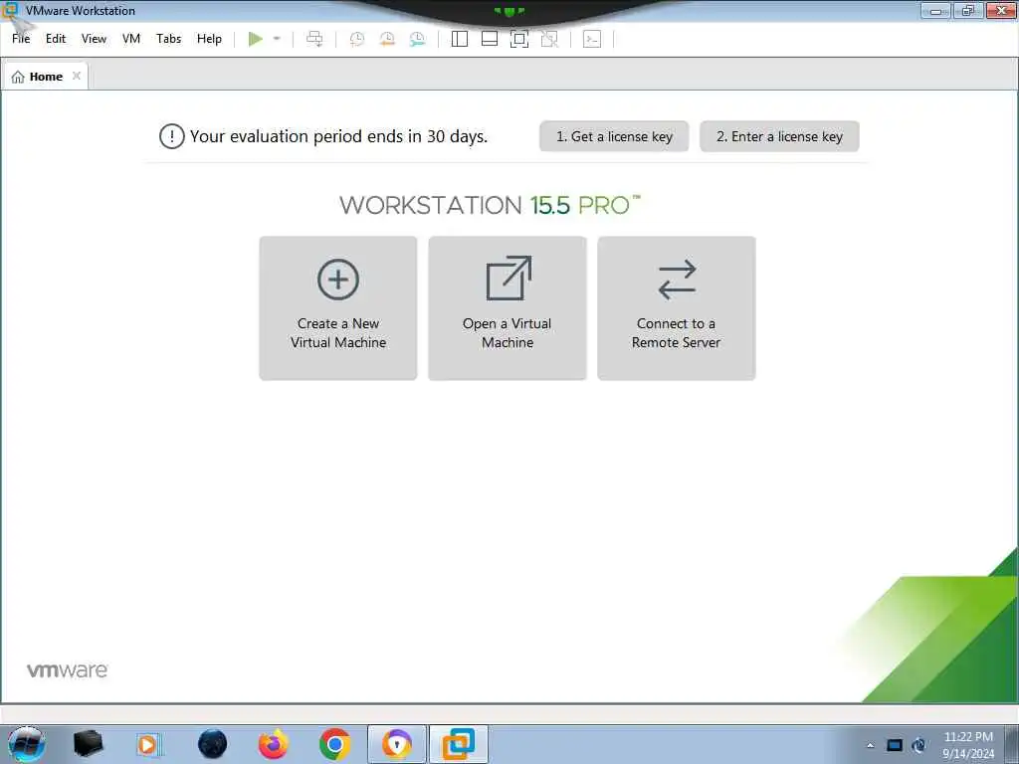The height and width of the screenshot is (764, 1019).
Task: Open the Edit menu
Action: point(56,39)
